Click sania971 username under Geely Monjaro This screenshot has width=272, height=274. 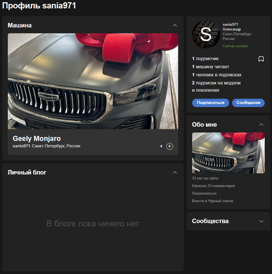[x=22, y=146]
